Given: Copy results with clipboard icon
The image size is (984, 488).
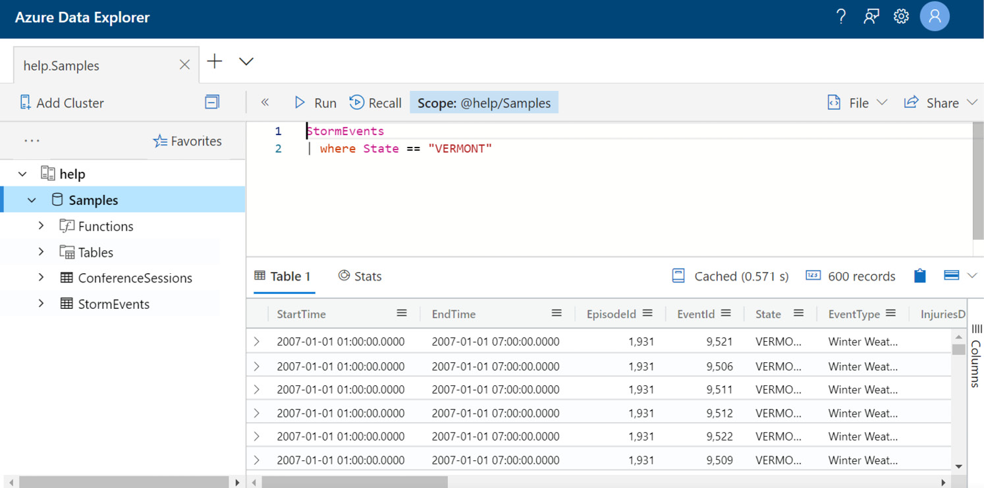Looking at the screenshot, I should click(x=920, y=276).
